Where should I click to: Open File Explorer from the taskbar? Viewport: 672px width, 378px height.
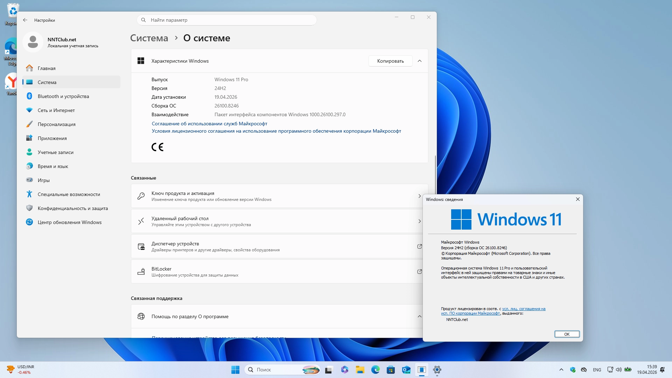coord(360,370)
